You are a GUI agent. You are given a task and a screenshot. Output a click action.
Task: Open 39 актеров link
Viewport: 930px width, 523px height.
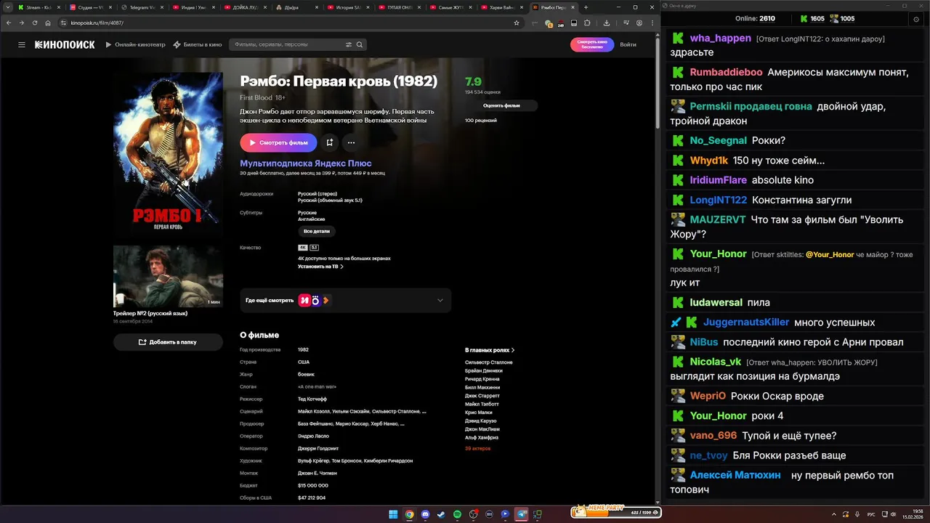pos(477,448)
